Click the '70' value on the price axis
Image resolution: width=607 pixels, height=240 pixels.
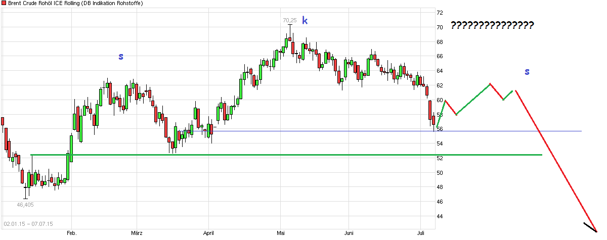point(440,27)
